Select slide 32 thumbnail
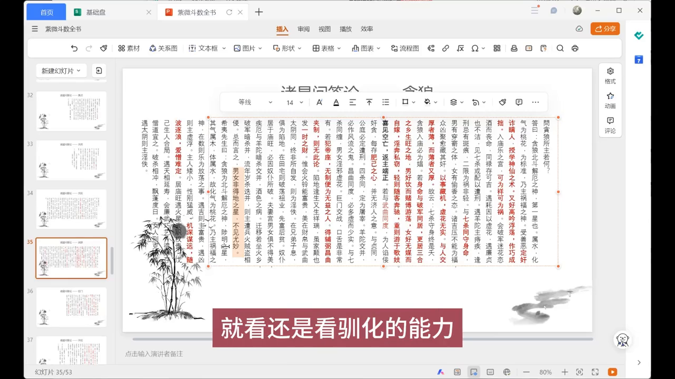The image size is (675, 379). click(x=71, y=111)
